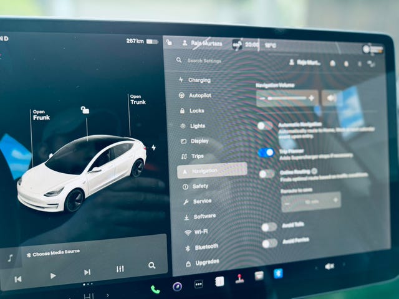Select the Navigation settings item
The image size is (399, 299).
[212, 170]
